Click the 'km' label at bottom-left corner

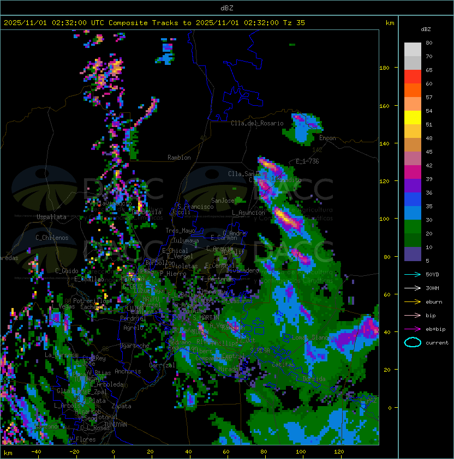tap(8, 453)
